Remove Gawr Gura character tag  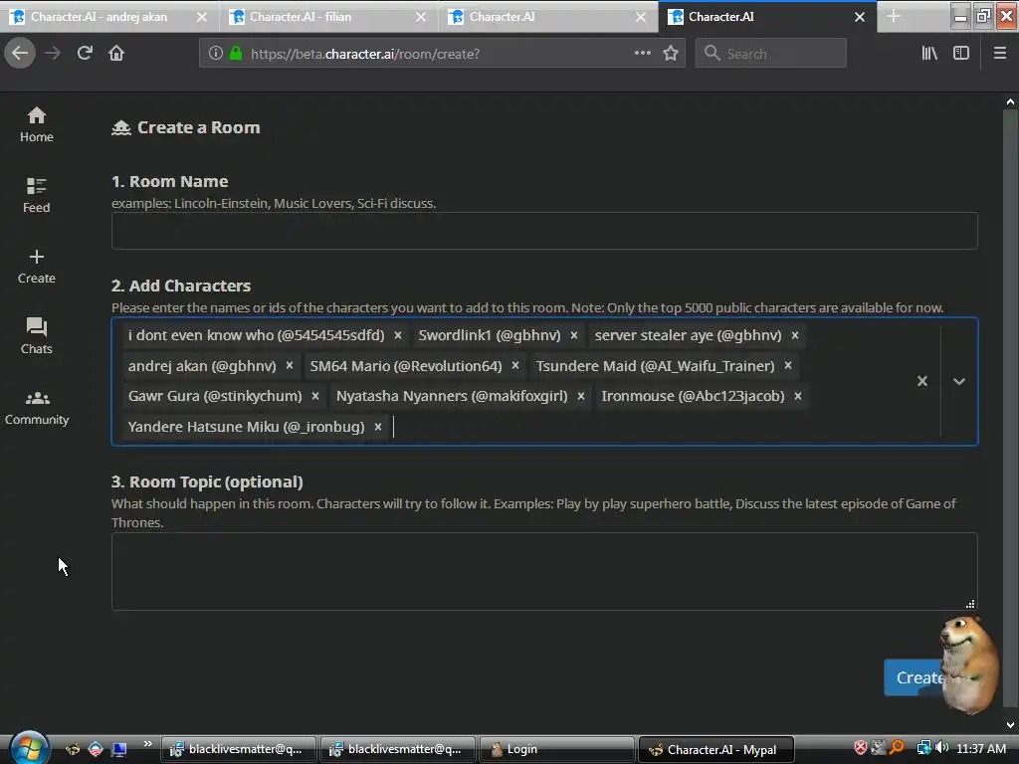(315, 396)
